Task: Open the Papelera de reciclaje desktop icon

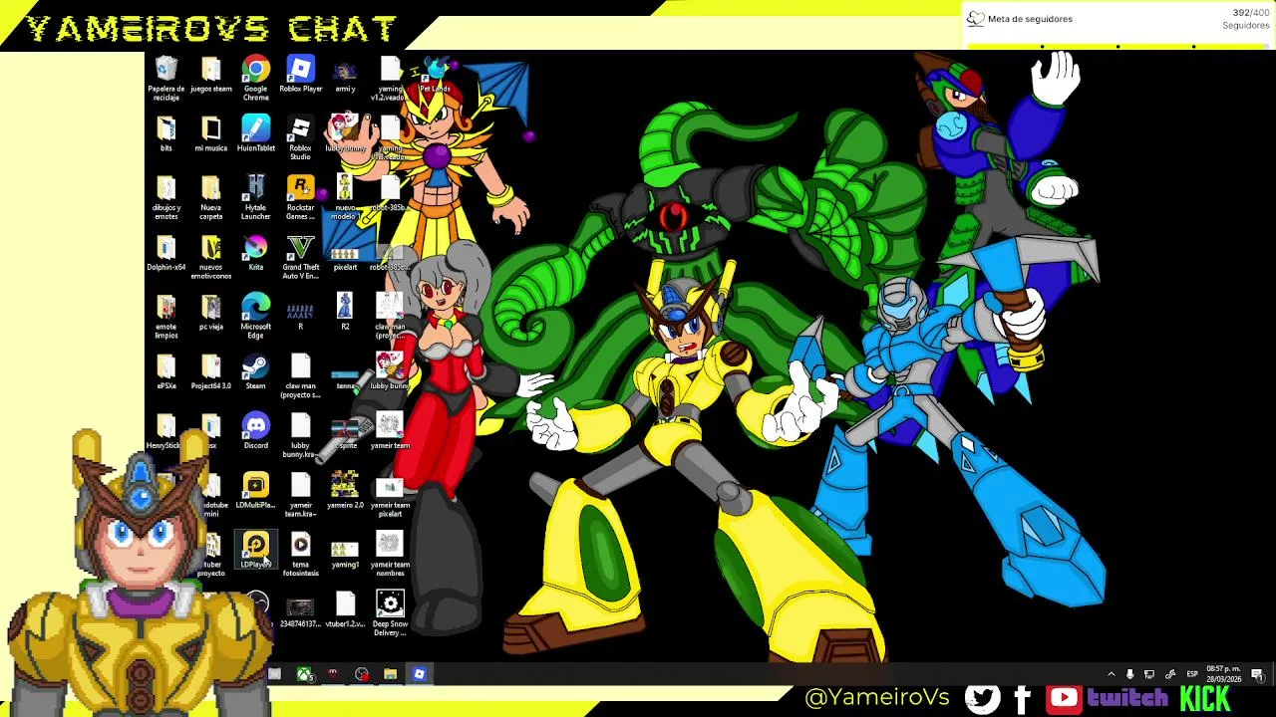Action: (166, 78)
